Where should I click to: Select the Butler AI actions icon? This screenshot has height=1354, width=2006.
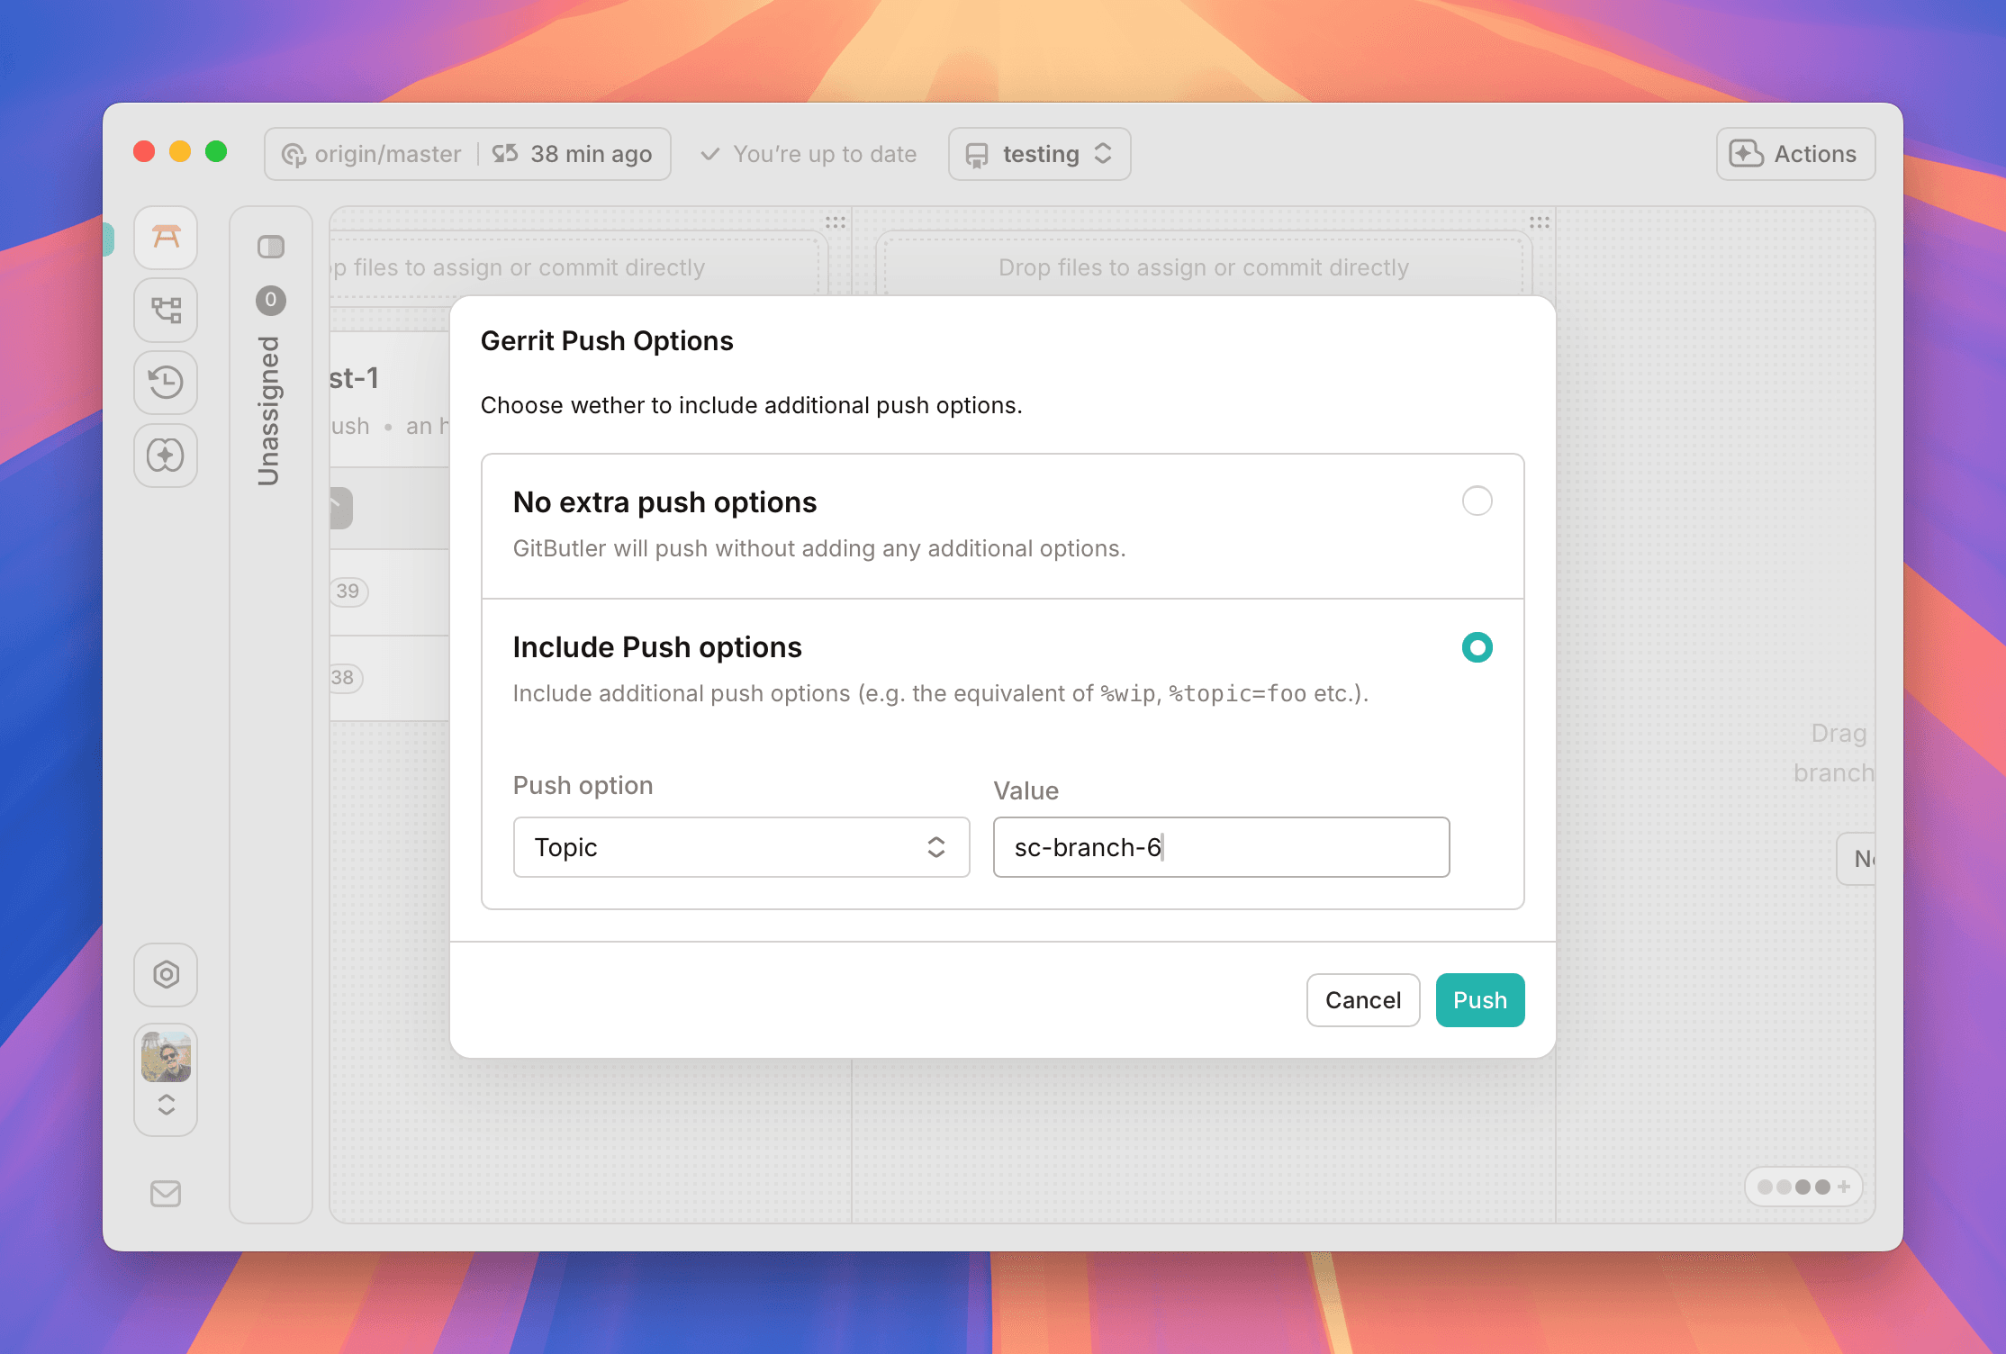click(x=166, y=456)
